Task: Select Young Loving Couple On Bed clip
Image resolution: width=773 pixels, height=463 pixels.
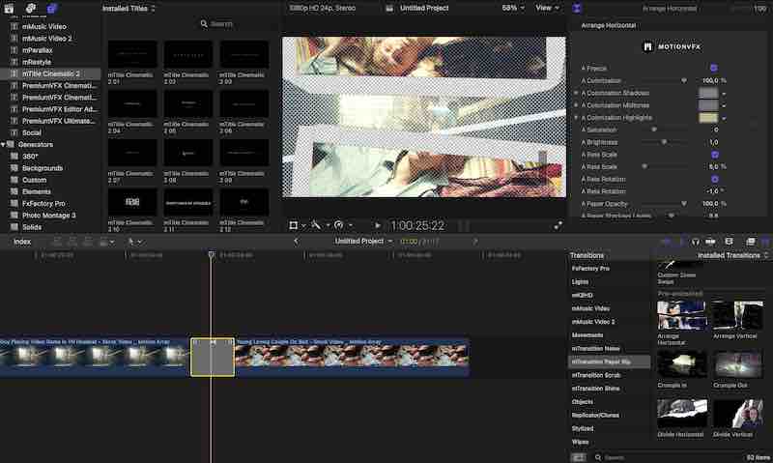Action: point(352,358)
